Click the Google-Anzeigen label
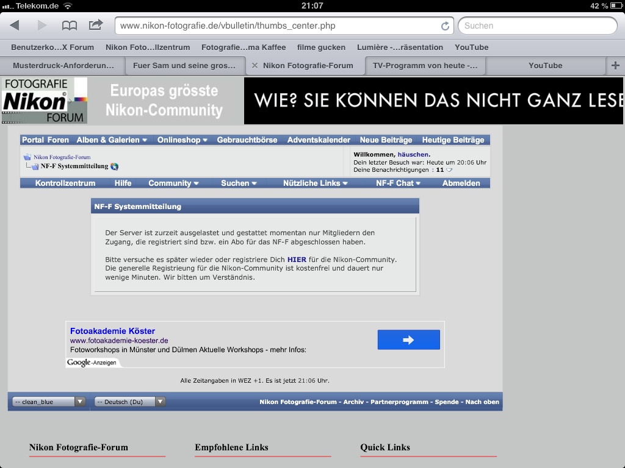The image size is (625, 468). point(92,363)
